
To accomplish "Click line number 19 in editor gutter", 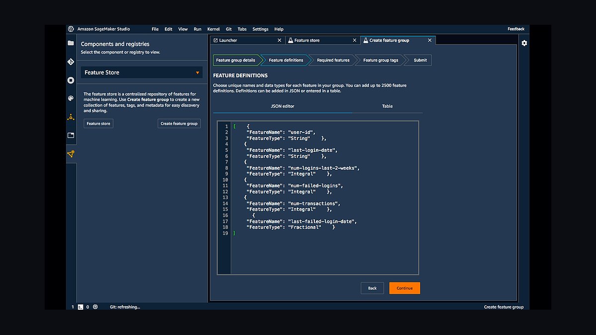I will pos(225,233).
